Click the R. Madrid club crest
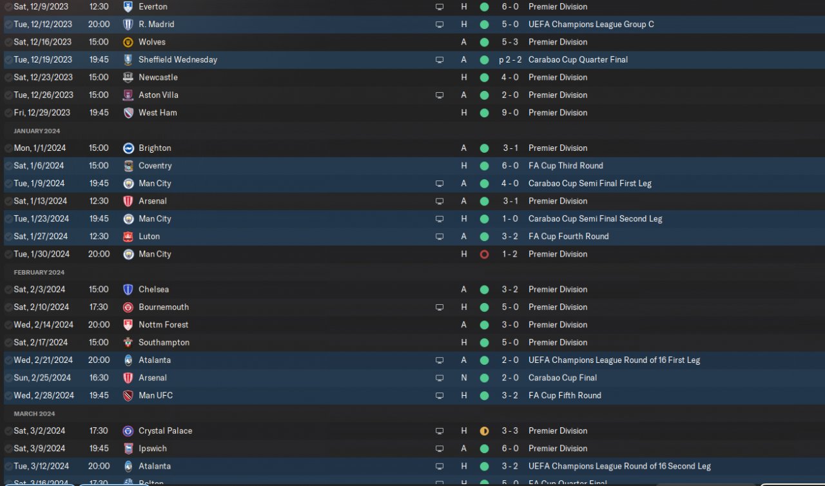The width and height of the screenshot is (825, 486). tap(128, 24)
